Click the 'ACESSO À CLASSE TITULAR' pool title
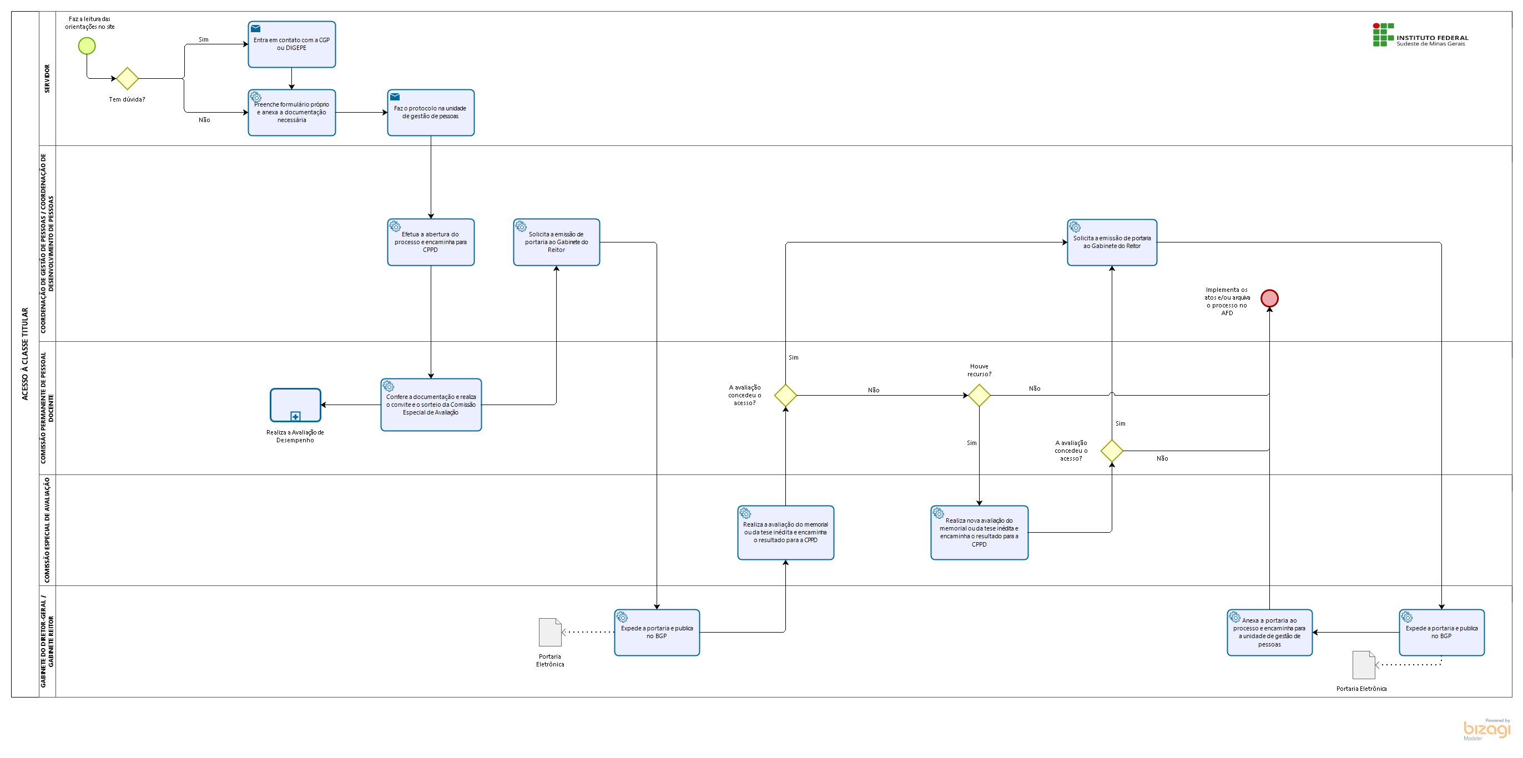 [25, 354]
